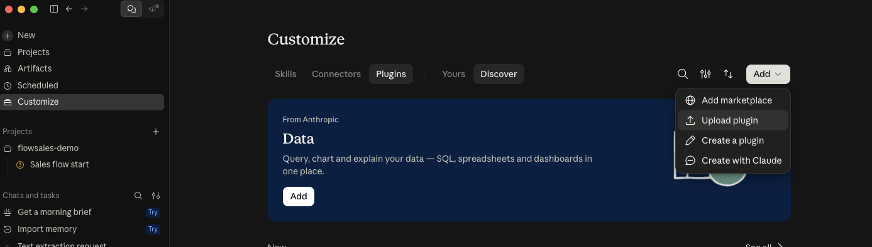872x247 pixels.
Task: Click Try badge beside Get a morning brief
Action: coord(153,213)
